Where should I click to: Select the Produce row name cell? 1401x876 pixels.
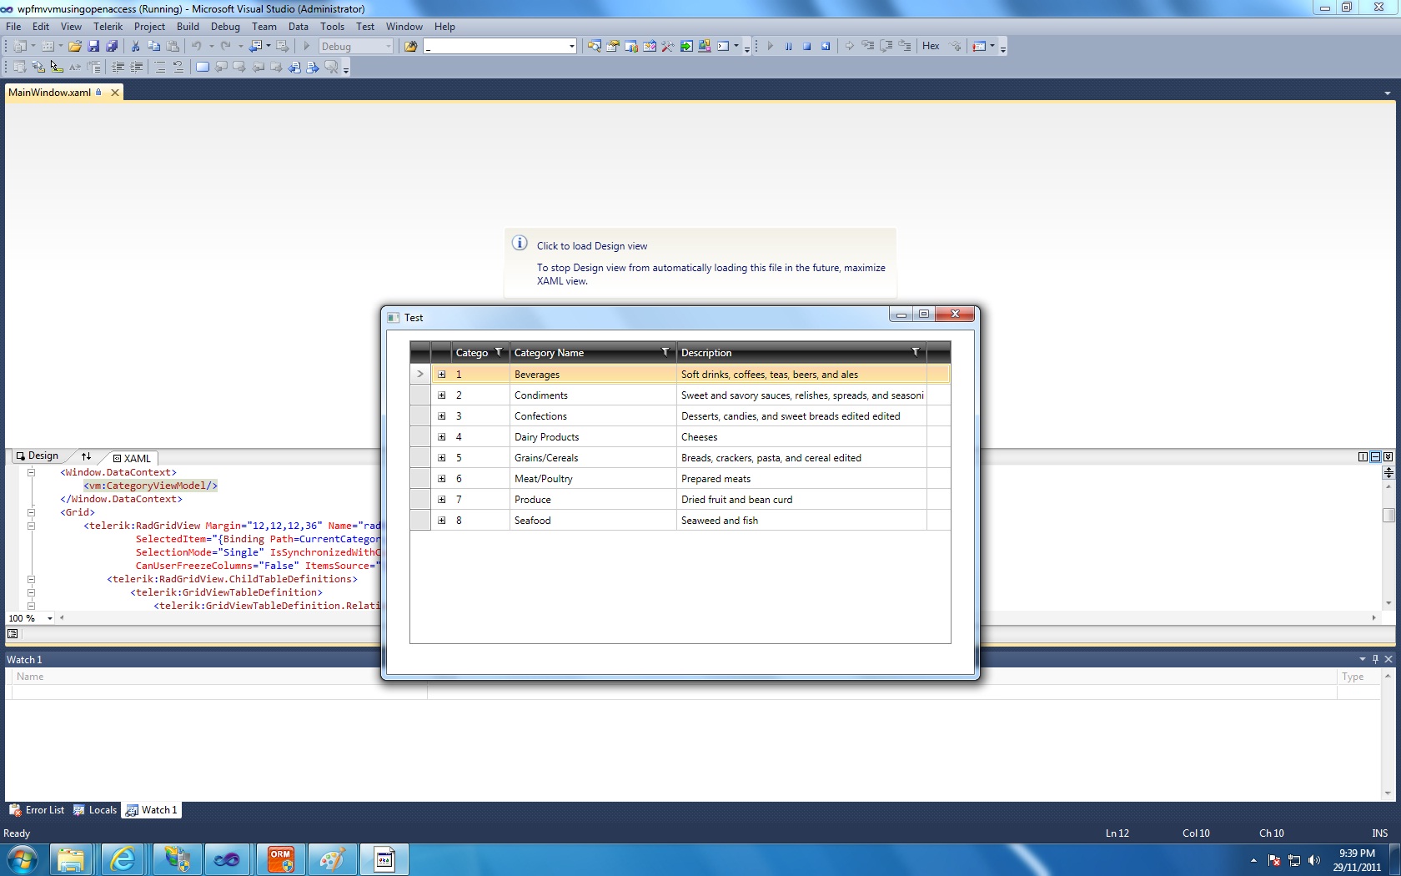[x=593, y=500]
